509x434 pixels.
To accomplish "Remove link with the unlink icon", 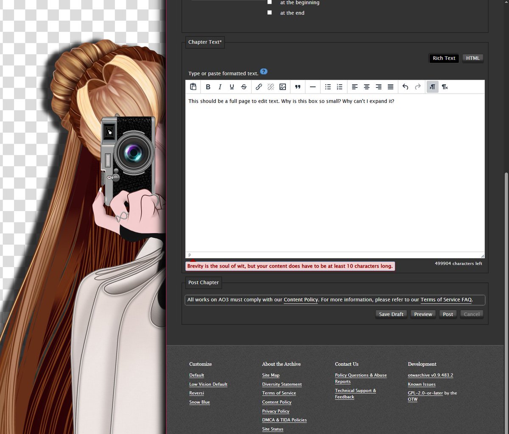I will click(x=271, y=87).
